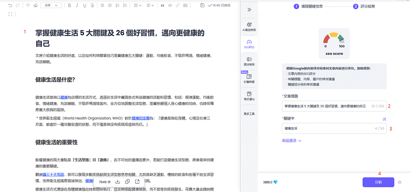Insert a hyperlink via link icon

(177, 5)
